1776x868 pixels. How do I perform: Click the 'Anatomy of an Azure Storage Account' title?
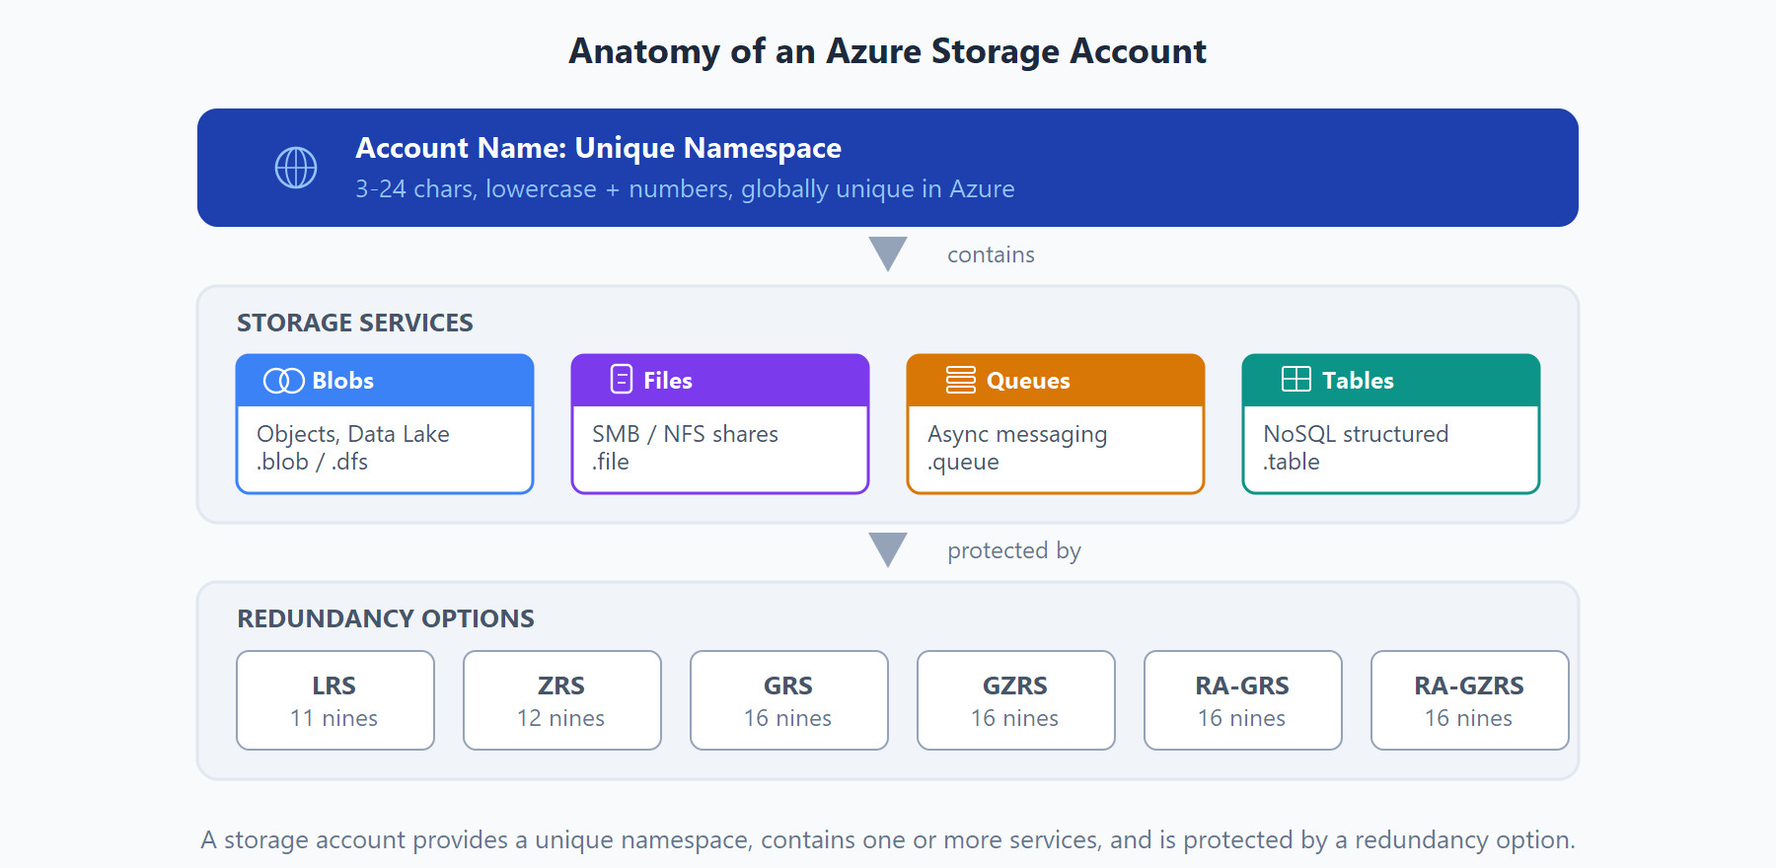click(888, 51)
